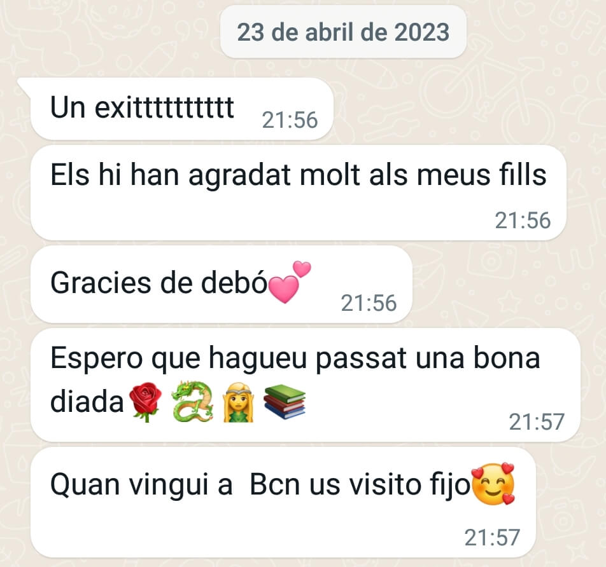
Task: Click the word 'diada' in the message
Action: [87, 402]
